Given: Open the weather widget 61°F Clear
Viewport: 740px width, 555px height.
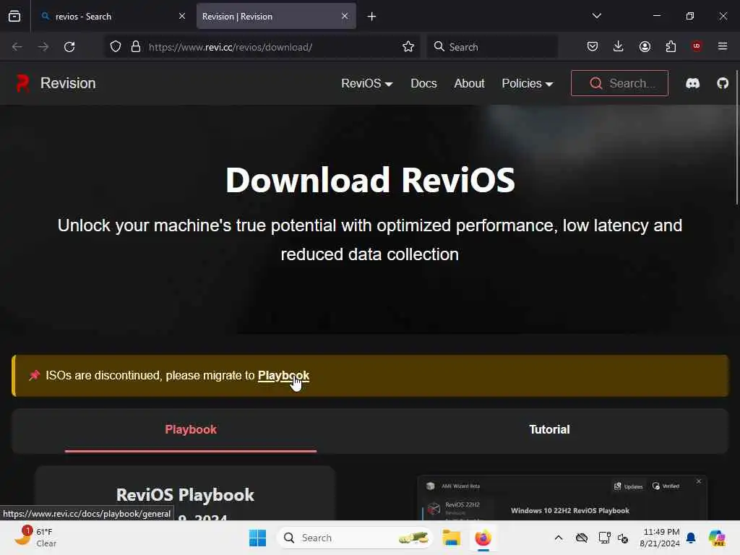Looking at the screenshot, I should click(36, 538).
